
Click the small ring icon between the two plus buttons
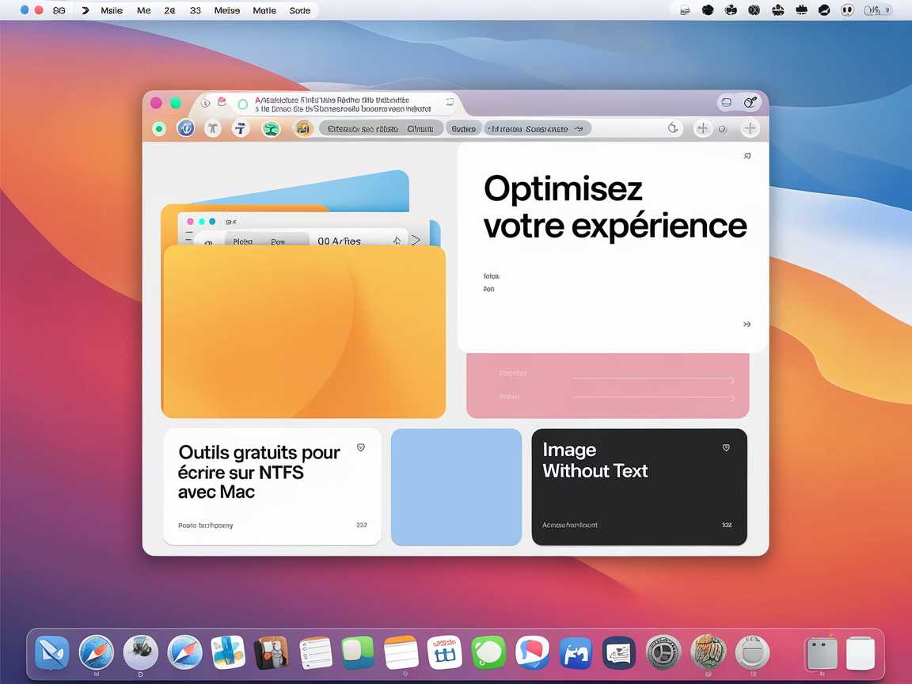722,129
